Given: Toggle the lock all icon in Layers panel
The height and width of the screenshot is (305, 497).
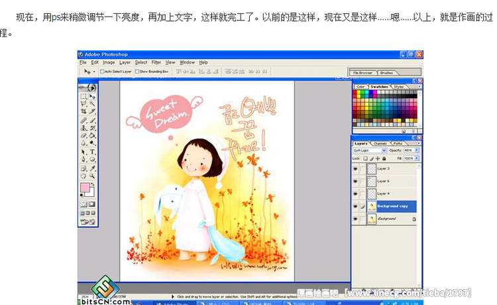Looking at the screenshot, I should [x=384, y=158].
